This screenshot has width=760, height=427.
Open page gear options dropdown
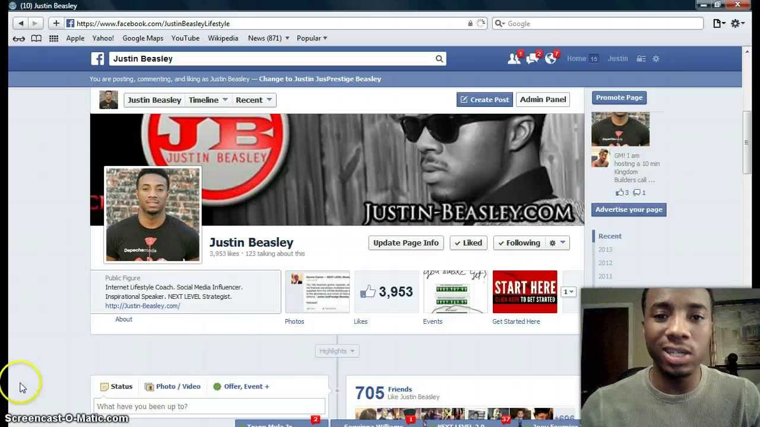(558, 243)
